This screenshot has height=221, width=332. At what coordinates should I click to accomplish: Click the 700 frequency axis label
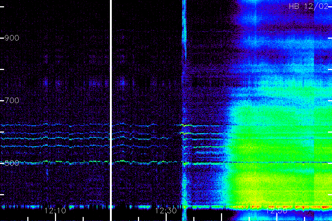(x=12, y=101)
